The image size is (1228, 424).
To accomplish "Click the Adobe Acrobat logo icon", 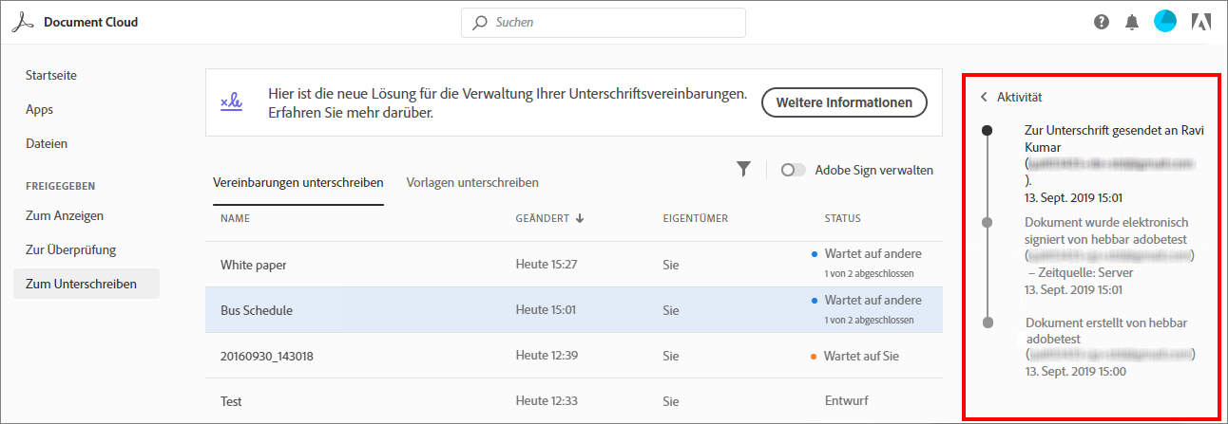I will pyautogui.click(x=23, y=22).
